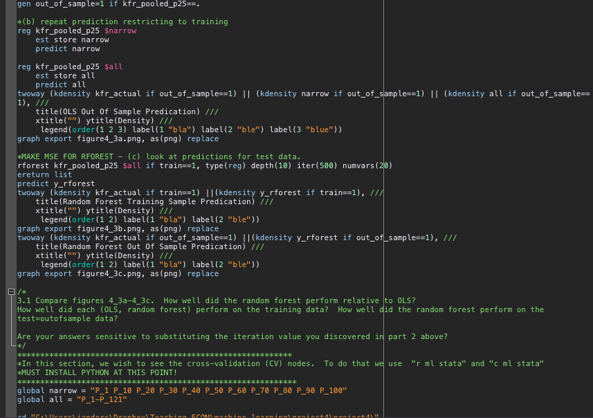Select the '*MAKE MSE FOR RFOREST' comment line

pyautogui.click(x=159, y=156)
